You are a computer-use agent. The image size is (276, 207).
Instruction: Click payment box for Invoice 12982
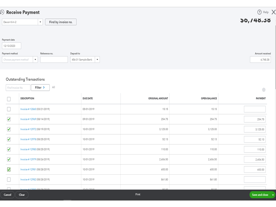tap(255, 179)
